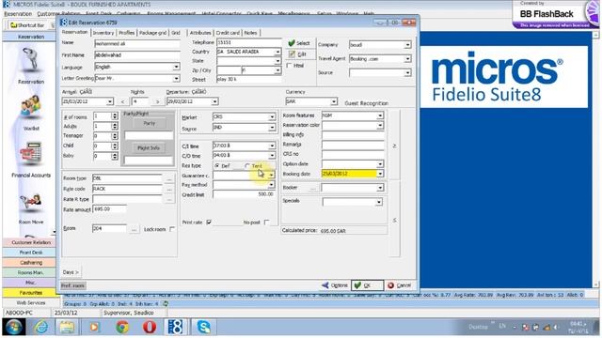
Task: Click the Party button
Action: coord(149,123)
